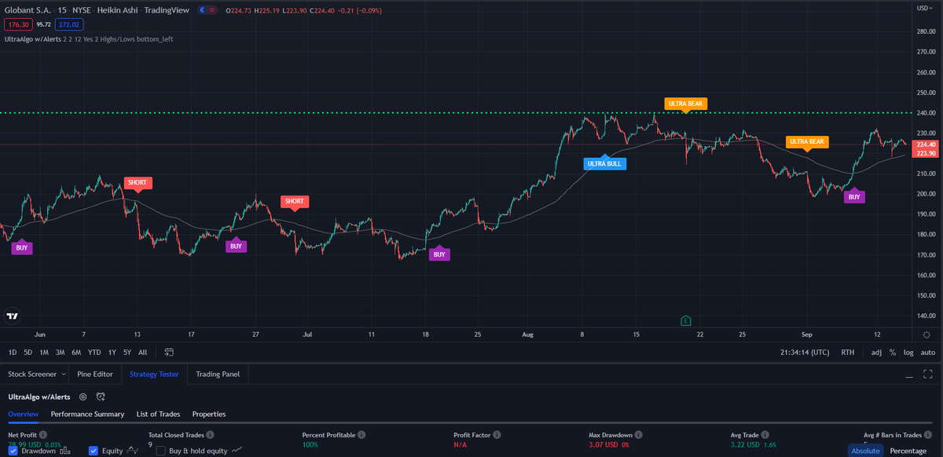Click the info icon next to Avg # Bars in Trades

coord(927,434)
